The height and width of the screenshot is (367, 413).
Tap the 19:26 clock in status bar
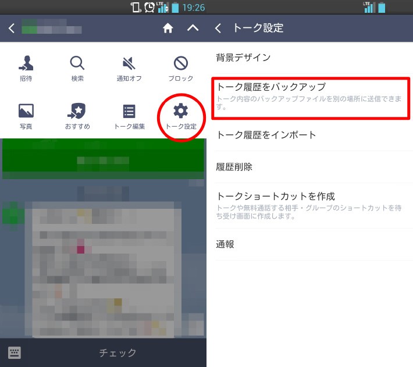pyautogui.click(x=194, y=8)
